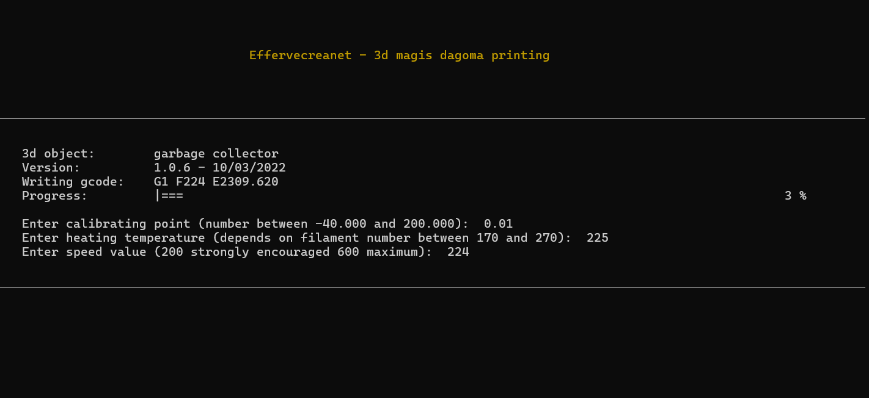Click the heating temperature value 225
The width and height of the screenshot is (869, 398).
(x=598, y=238)
